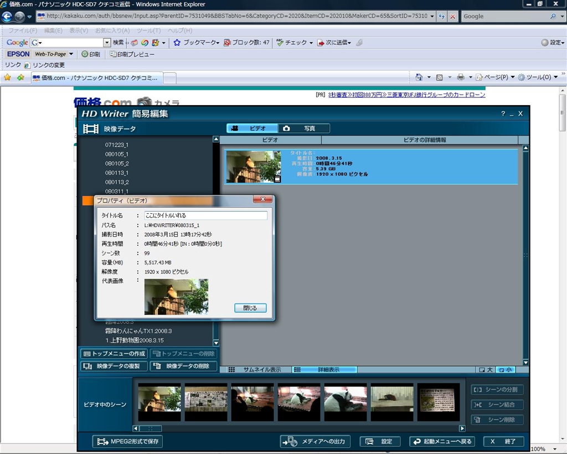Click シーンの分割 button
The width and height of the screenshot is (567, 454).
[x=497, y=390]
